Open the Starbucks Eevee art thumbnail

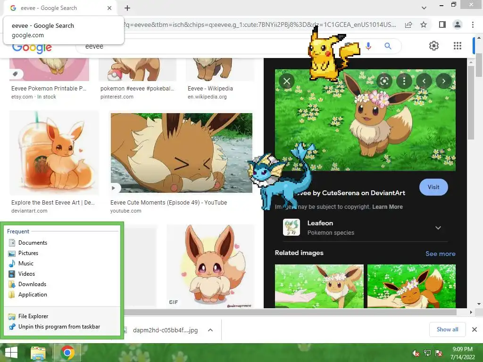coord(54,153)
